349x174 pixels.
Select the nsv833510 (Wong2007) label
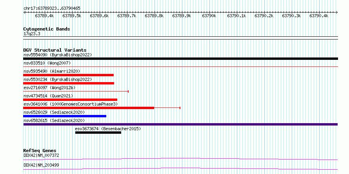(47, 63)
